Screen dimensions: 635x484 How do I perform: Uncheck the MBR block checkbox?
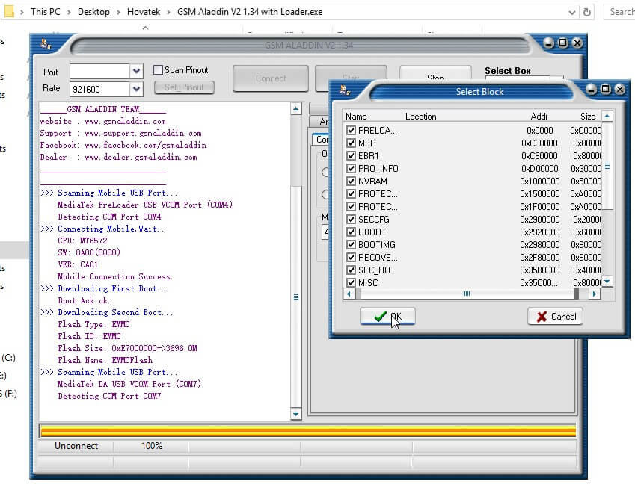click(351, 143)
